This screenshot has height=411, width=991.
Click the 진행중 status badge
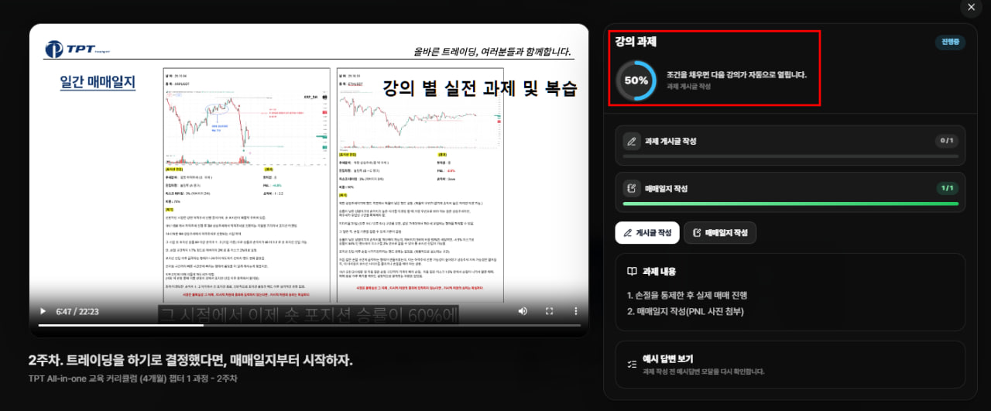click(x=950, y=42)
